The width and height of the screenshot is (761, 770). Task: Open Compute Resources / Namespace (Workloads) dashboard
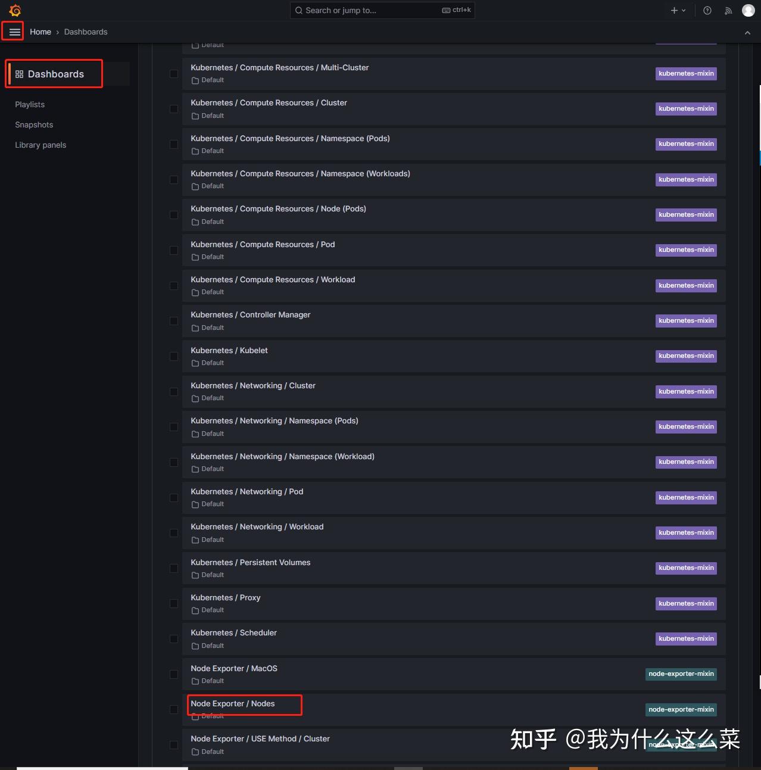click(x=300, y=174)
